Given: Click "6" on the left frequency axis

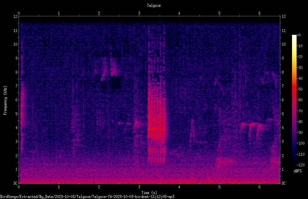Looking at the screenshot, I should coord(17,100).
